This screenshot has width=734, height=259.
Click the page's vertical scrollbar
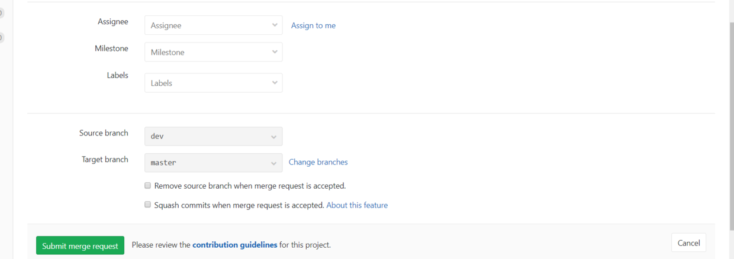point(730,118)
